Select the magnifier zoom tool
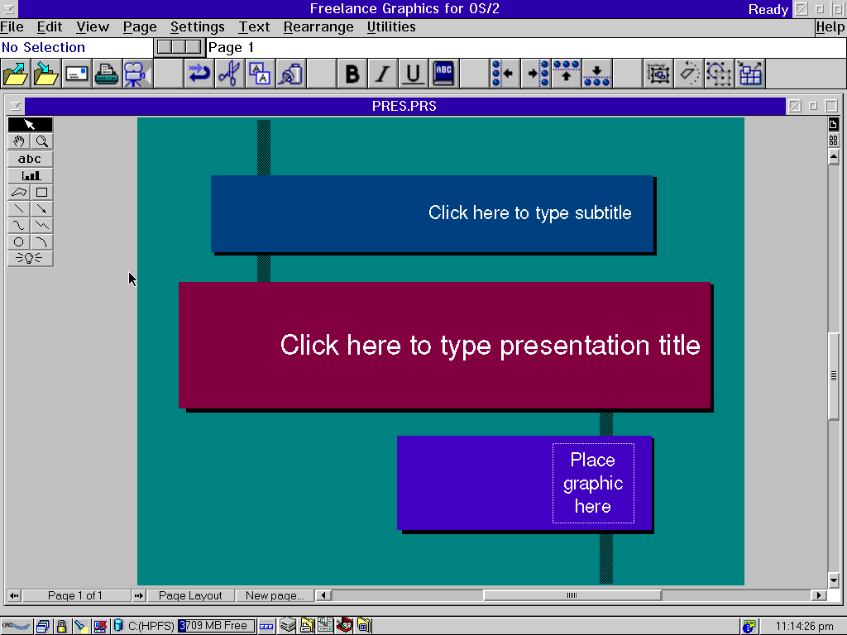 coord(41,141)
